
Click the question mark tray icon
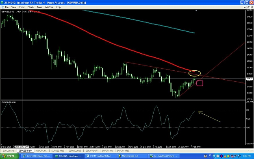[x=205, y=156]
